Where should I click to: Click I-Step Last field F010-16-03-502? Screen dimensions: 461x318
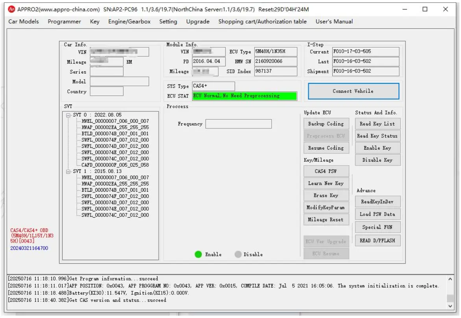click(366, 61)
